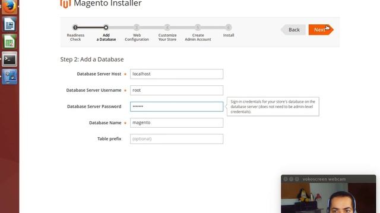
Task: Open Firefox from the Ubuntu dock
Action: 9,6
